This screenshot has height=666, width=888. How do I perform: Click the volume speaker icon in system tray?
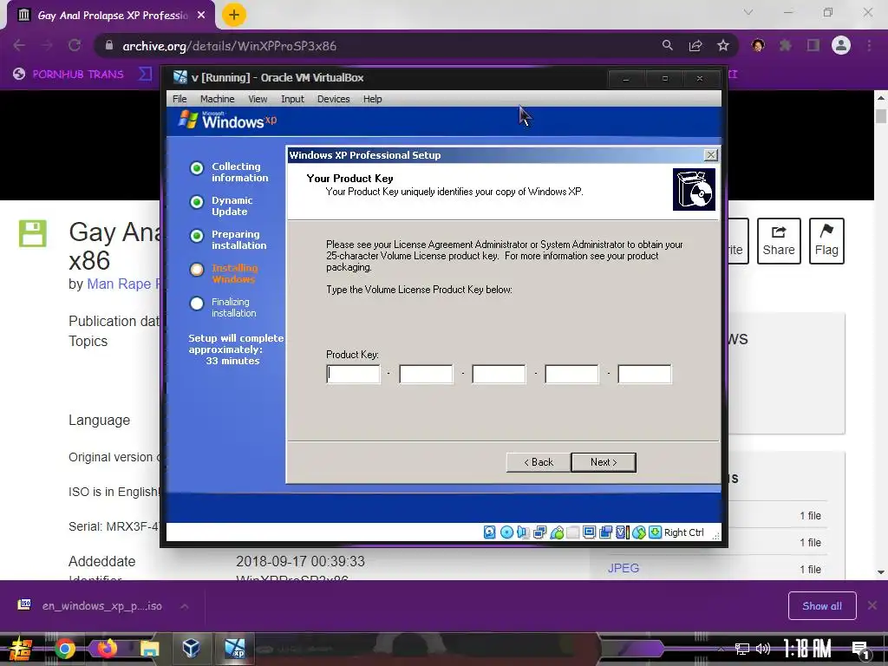point(763,649)
